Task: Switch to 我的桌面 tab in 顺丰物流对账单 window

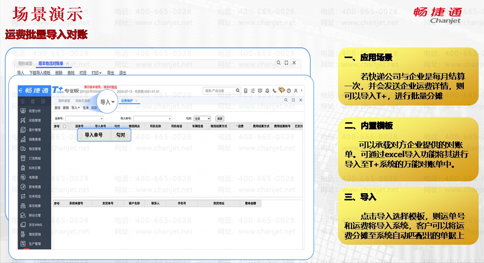Action: pyautogui.click(x=25, y=63)
